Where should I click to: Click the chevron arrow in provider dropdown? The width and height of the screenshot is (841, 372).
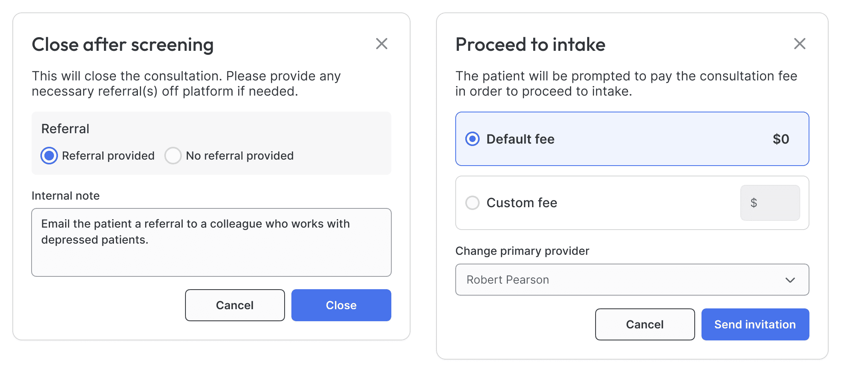pyautogui.click(x=790, y=280)
